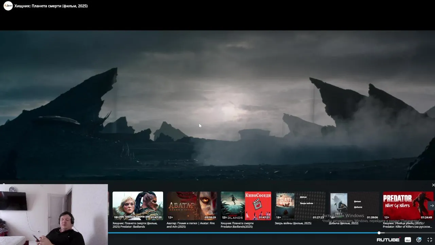Click title 'Добыча (фильм, 2022)'
Screen dimensions: 435x245
[x=343, y=223]
